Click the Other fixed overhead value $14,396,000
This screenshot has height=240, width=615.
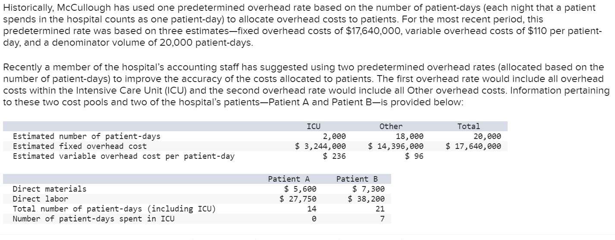tap(396, 146)
